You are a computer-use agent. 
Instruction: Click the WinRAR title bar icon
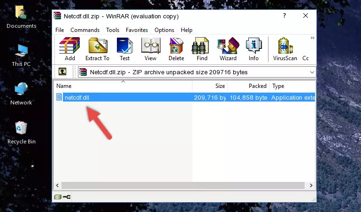[x=57, y=16]
